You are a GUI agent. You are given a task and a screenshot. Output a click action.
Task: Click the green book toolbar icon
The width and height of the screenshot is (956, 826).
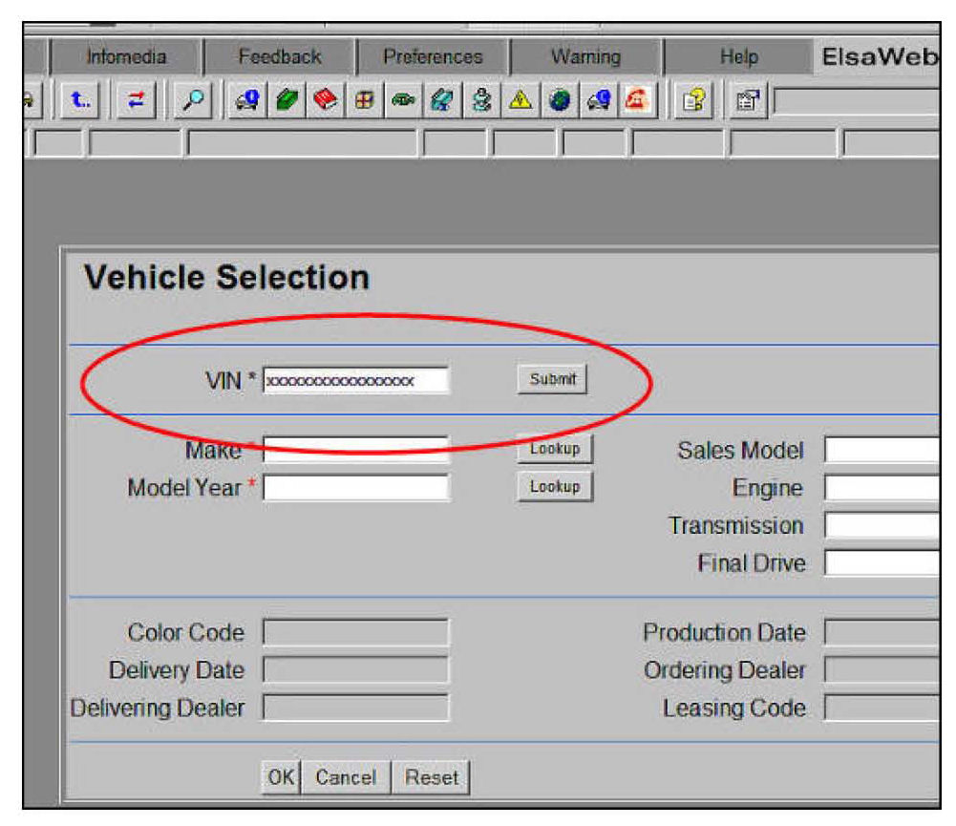[287, 99]
